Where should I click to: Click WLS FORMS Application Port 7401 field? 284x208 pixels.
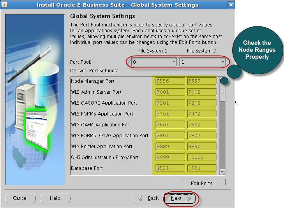(170, 114)
